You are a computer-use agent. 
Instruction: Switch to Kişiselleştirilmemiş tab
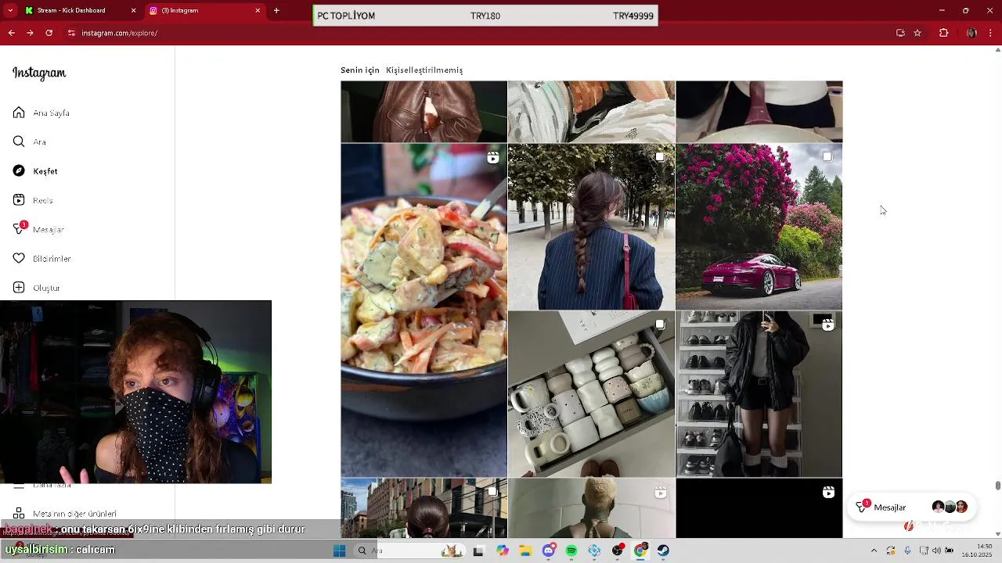point(424,70)
